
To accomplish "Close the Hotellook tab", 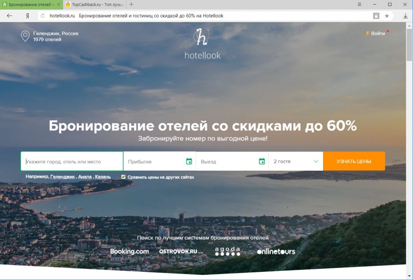I will pos(58,5).
